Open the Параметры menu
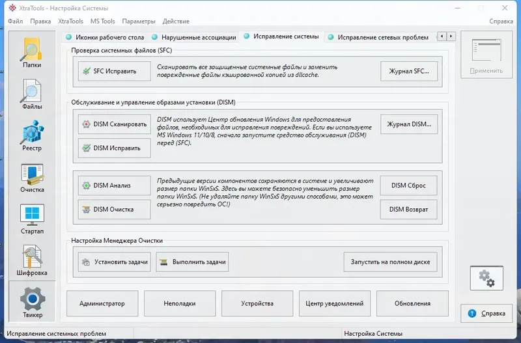 click(139, 21)
